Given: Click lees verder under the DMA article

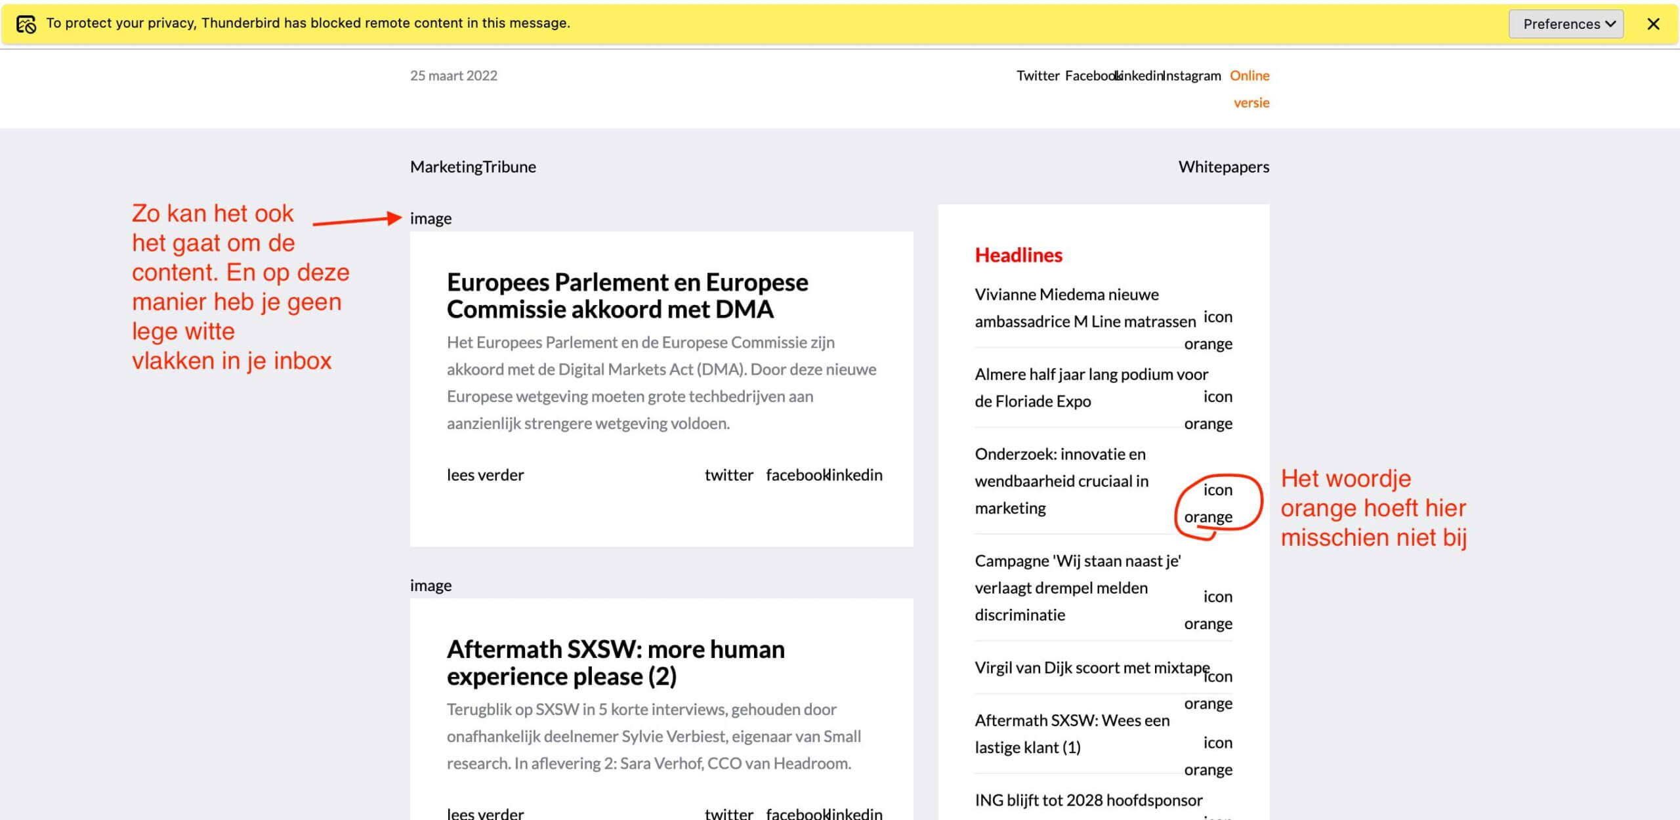Looking at the screenshot, I should tap(485, 475).
